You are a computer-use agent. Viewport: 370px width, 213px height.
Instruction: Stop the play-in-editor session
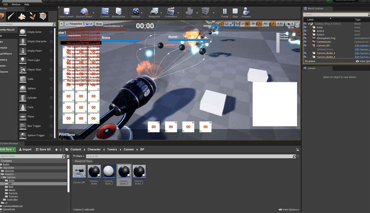click(235, 12)
